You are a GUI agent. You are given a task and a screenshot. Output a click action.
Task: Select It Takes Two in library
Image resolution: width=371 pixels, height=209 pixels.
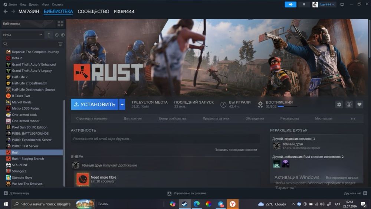(32, 96)
